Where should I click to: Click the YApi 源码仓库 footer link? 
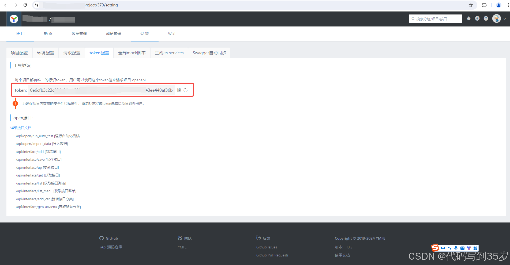click(x=111, y=247)
